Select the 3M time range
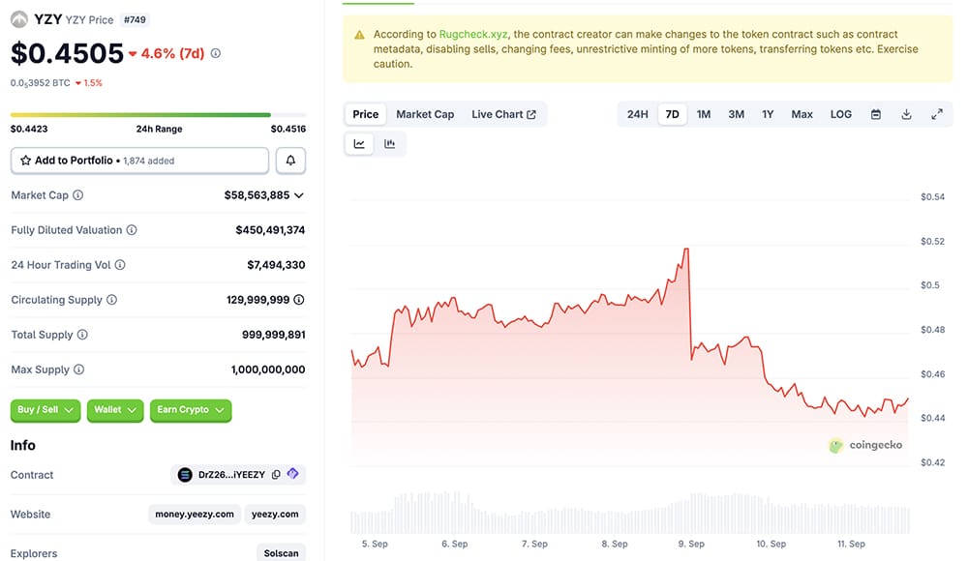This screenshot has height=561, width=968. click(736, 114)
